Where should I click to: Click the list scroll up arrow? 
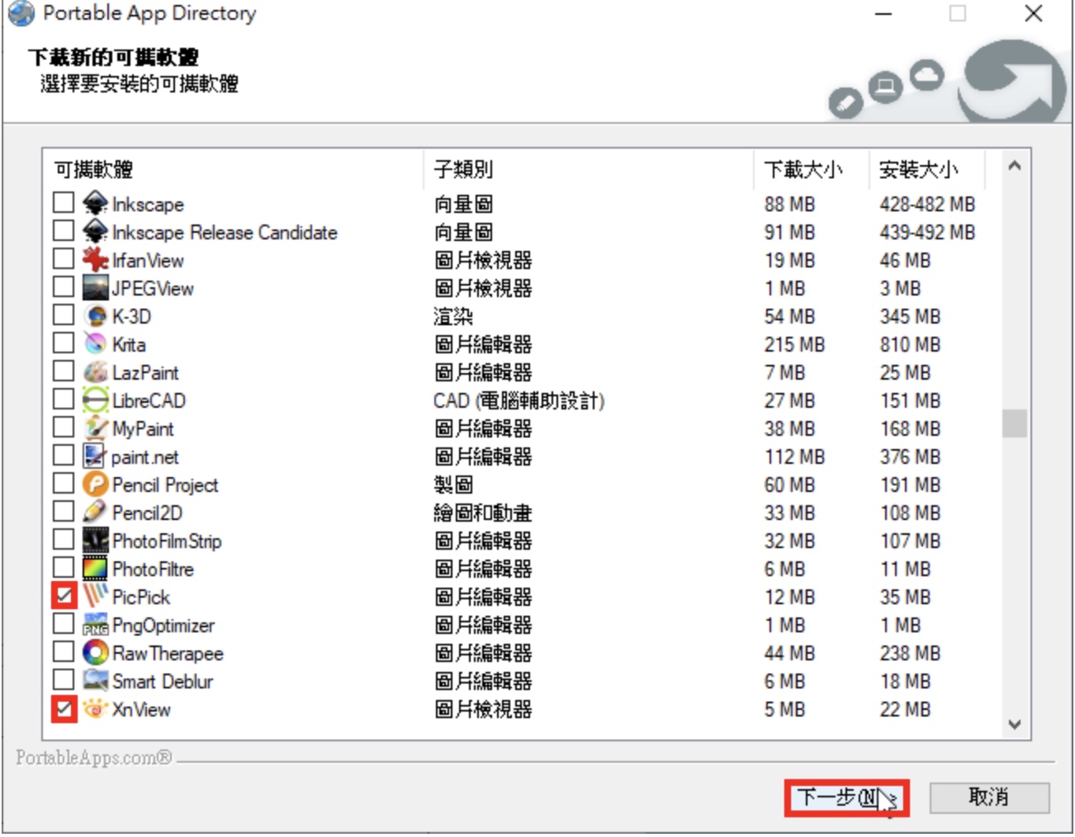pos(1015,166)
